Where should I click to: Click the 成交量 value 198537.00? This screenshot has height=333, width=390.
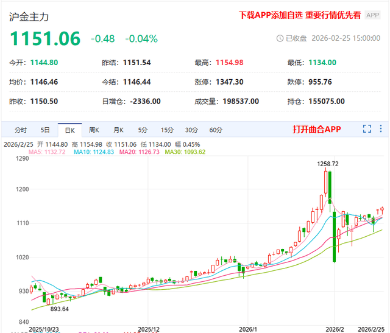pyautogui.click(x=241, y=101)
